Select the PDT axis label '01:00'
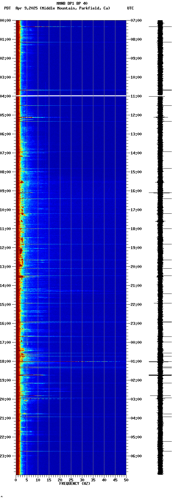The width and height of the screenshot is (174, 500). [x=5, y=39]
